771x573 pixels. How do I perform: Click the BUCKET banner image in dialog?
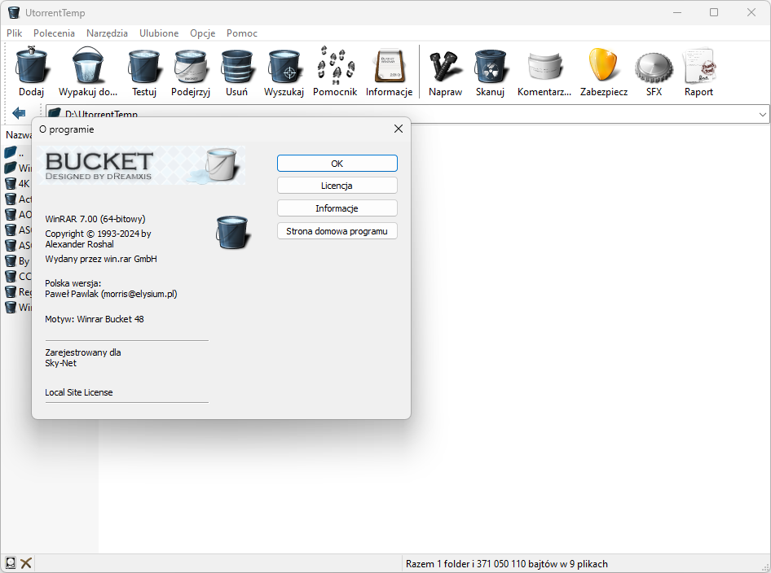(142, 165)
